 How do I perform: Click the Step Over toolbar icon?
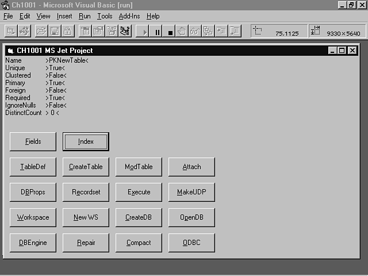pyautogui.click(x=235, y=31)
